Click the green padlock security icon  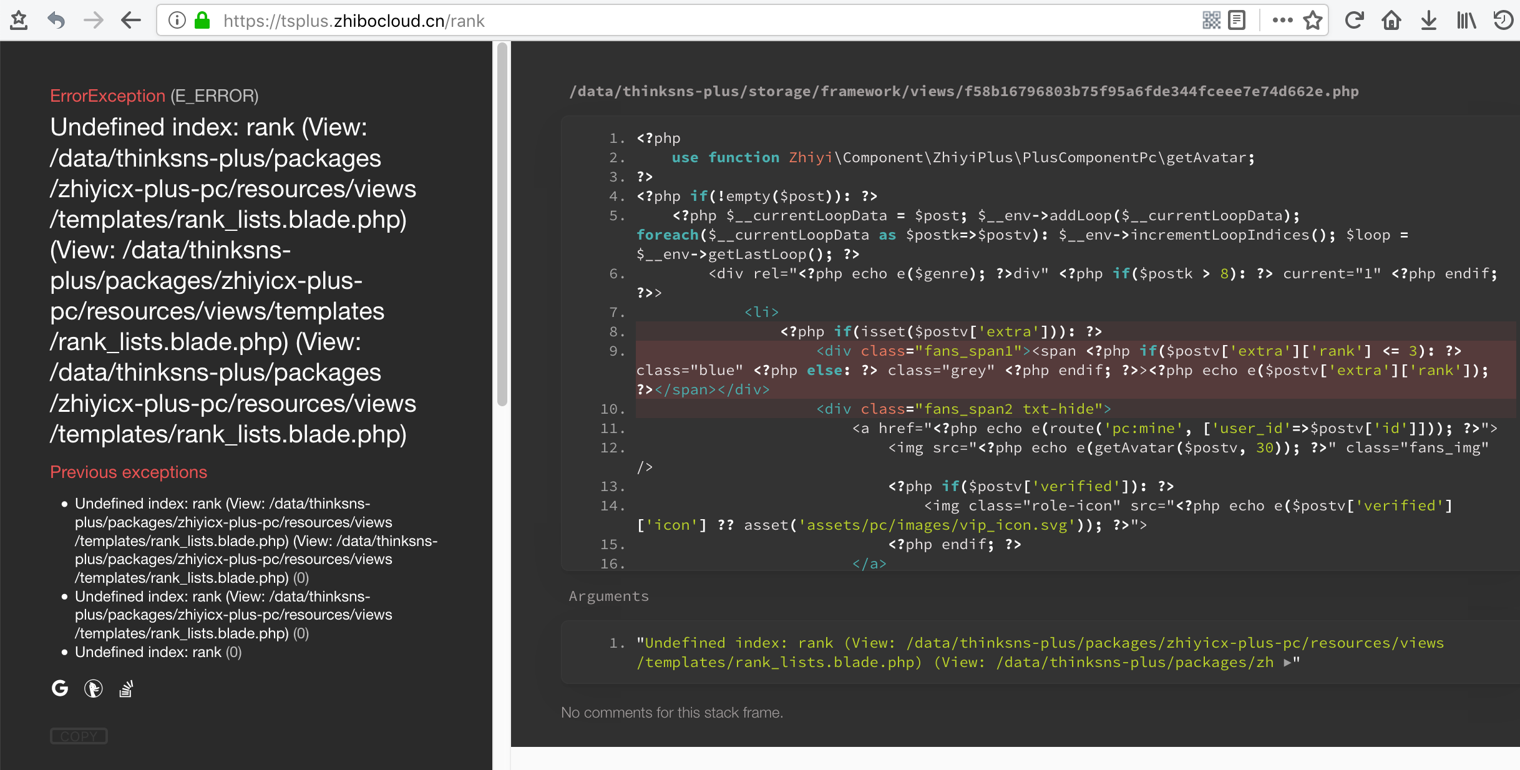202,21
